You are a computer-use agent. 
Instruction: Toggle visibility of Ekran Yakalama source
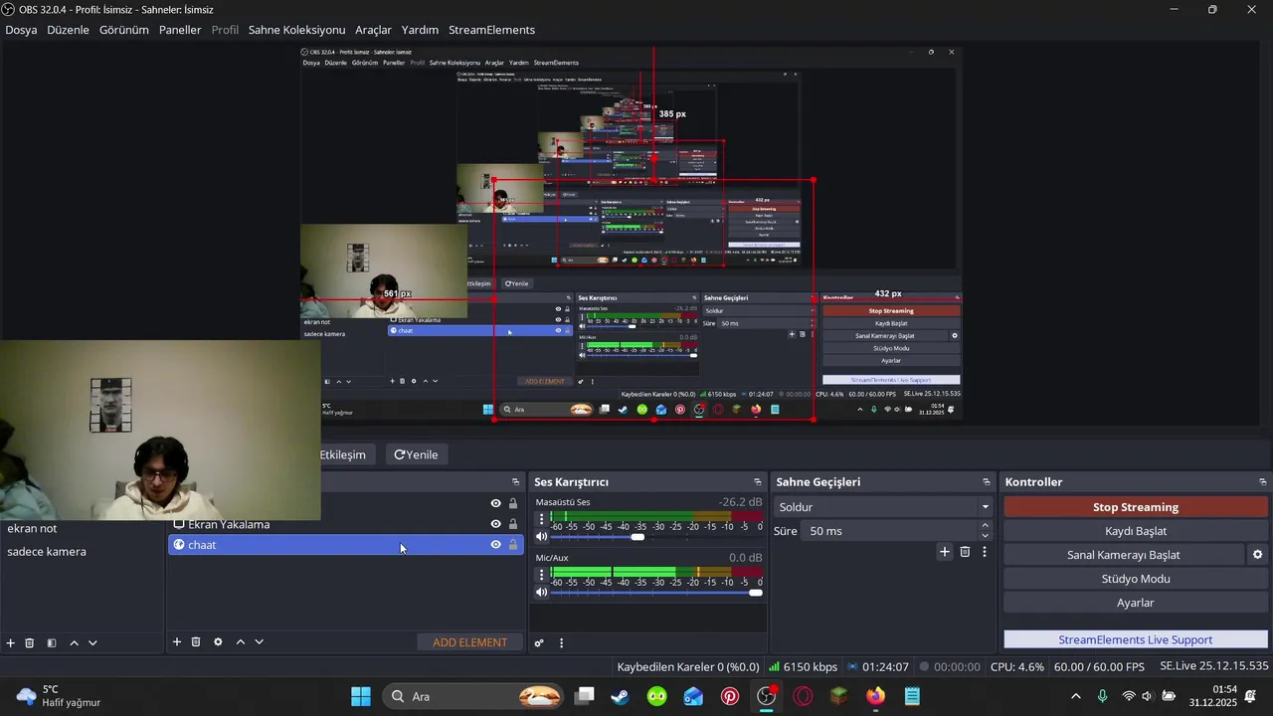point(495,524)
